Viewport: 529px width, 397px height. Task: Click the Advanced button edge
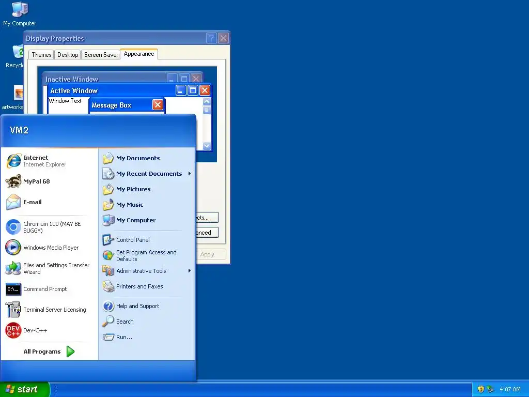(x=207, y=232)
